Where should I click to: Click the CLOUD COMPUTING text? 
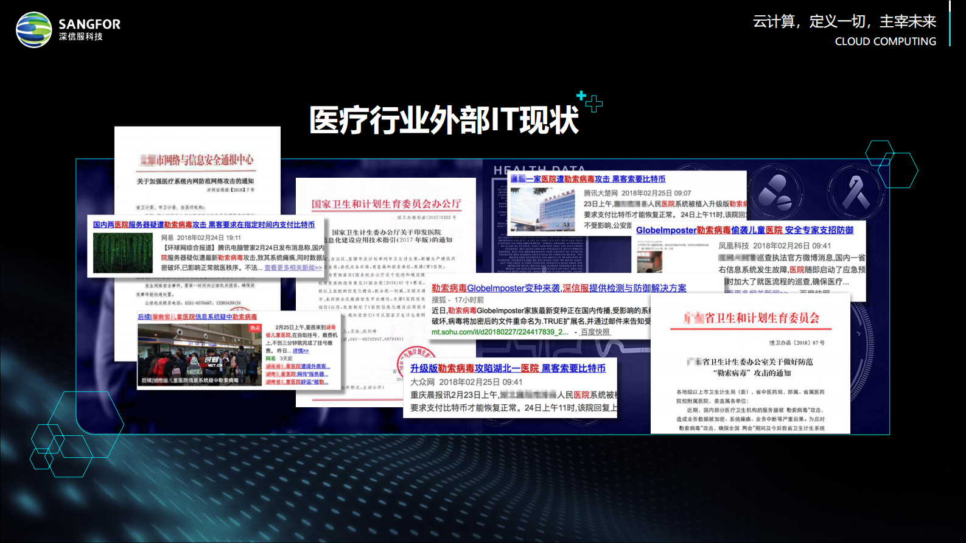[886, 41]
